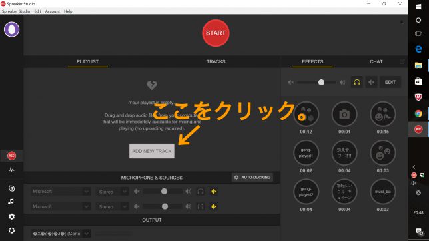The image size is (429, 241).
Task: Pop out the chat panel icon
Action: (402, 61)
